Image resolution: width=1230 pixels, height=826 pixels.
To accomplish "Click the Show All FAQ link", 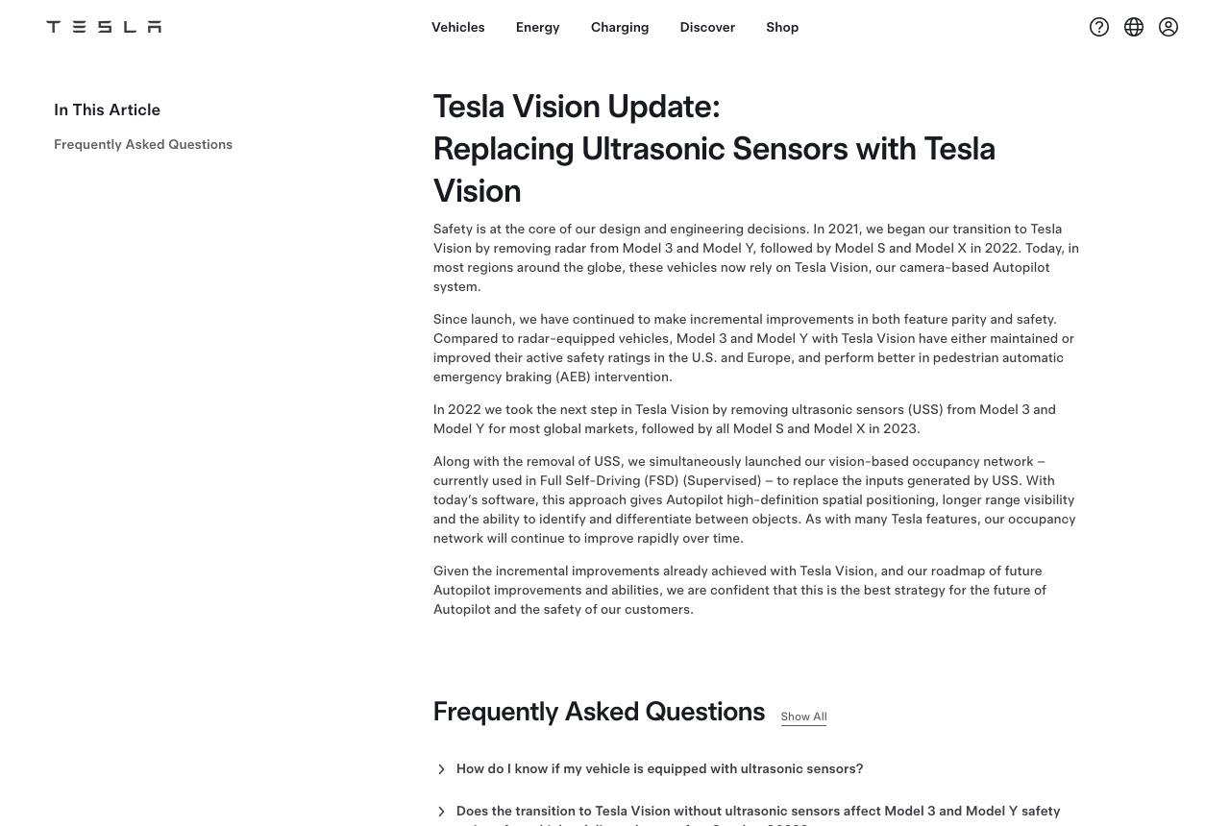I will pyautogui.click(x=803, y=717).
